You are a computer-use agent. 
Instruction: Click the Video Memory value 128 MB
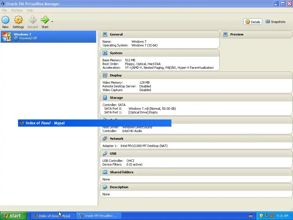click(x=144, y=82)
